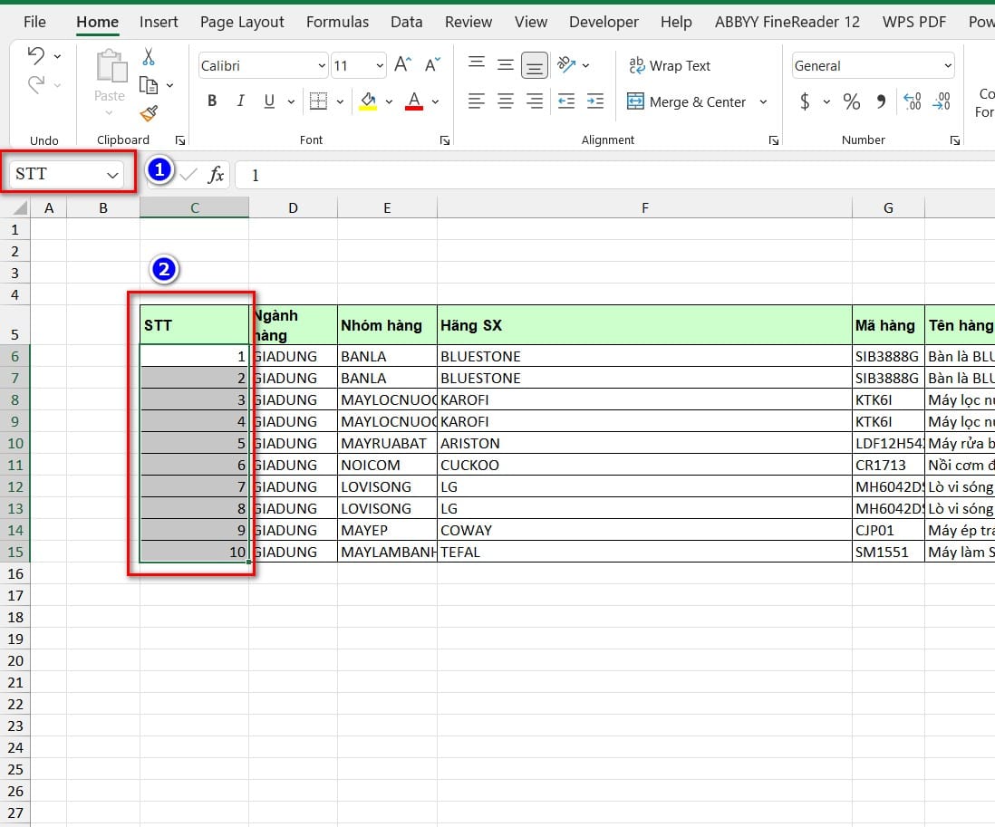This screenshot has height=827, width=995.
Task: Click the Wrap Text button
Action: pyautogui.click(x=670, y=65)
